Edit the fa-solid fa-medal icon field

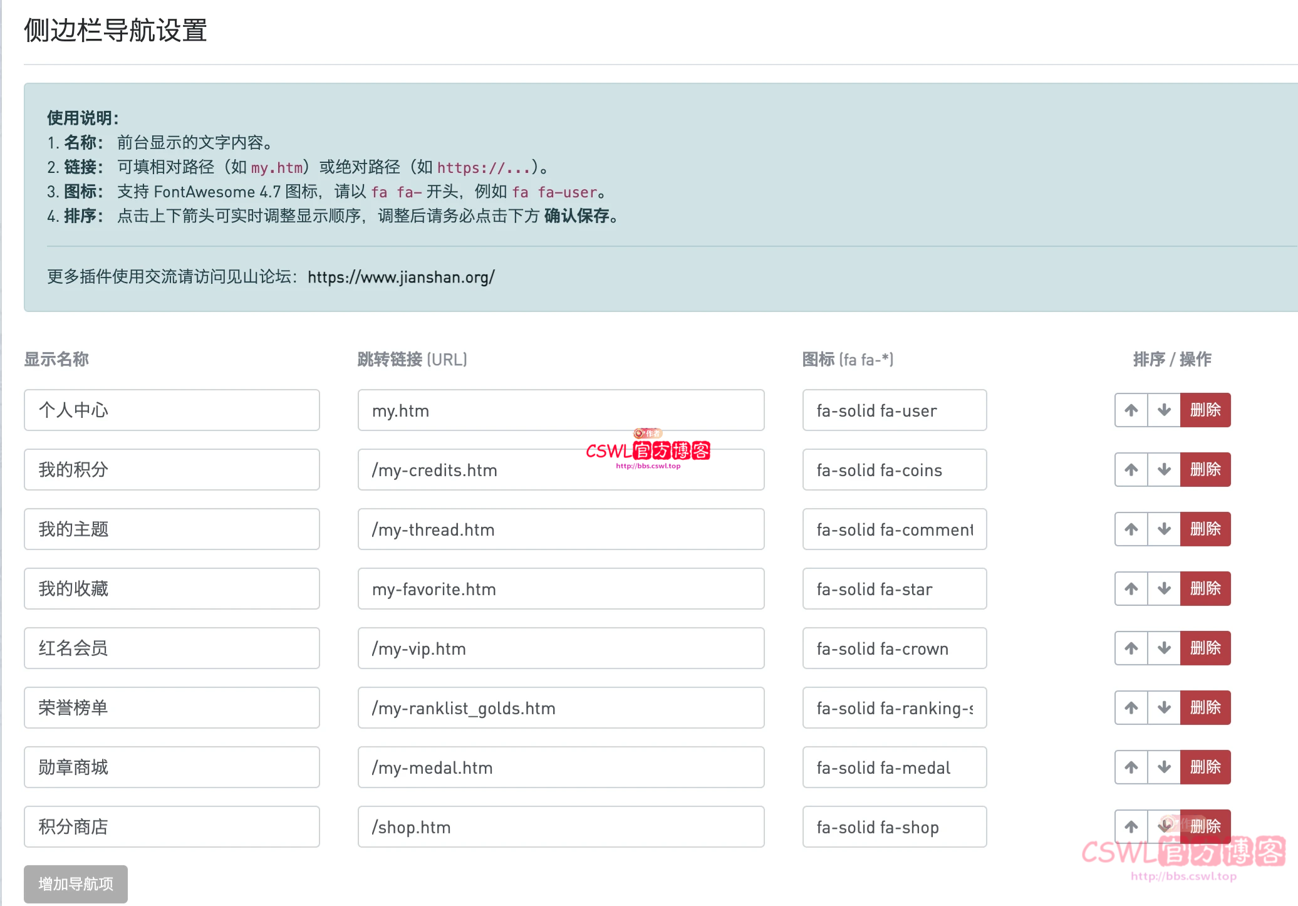click(x=894, y=768)
